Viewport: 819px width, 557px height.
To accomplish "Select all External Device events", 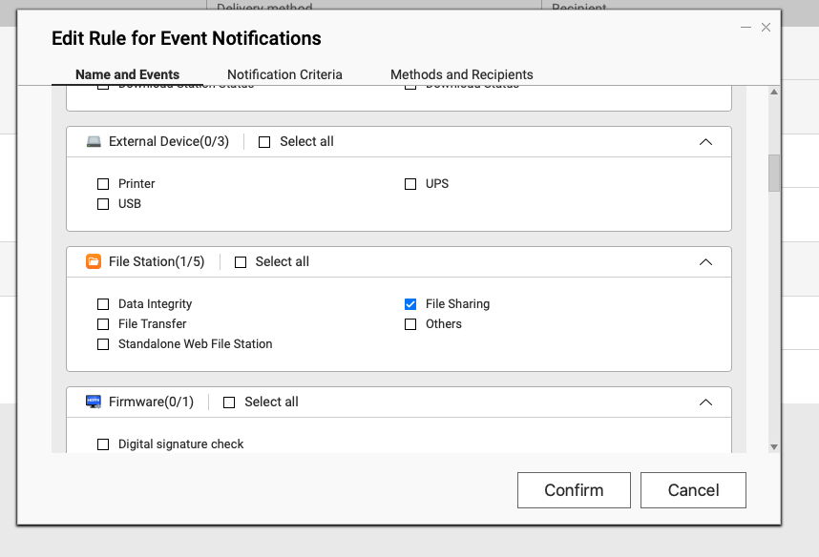I will tap(264, 141).
